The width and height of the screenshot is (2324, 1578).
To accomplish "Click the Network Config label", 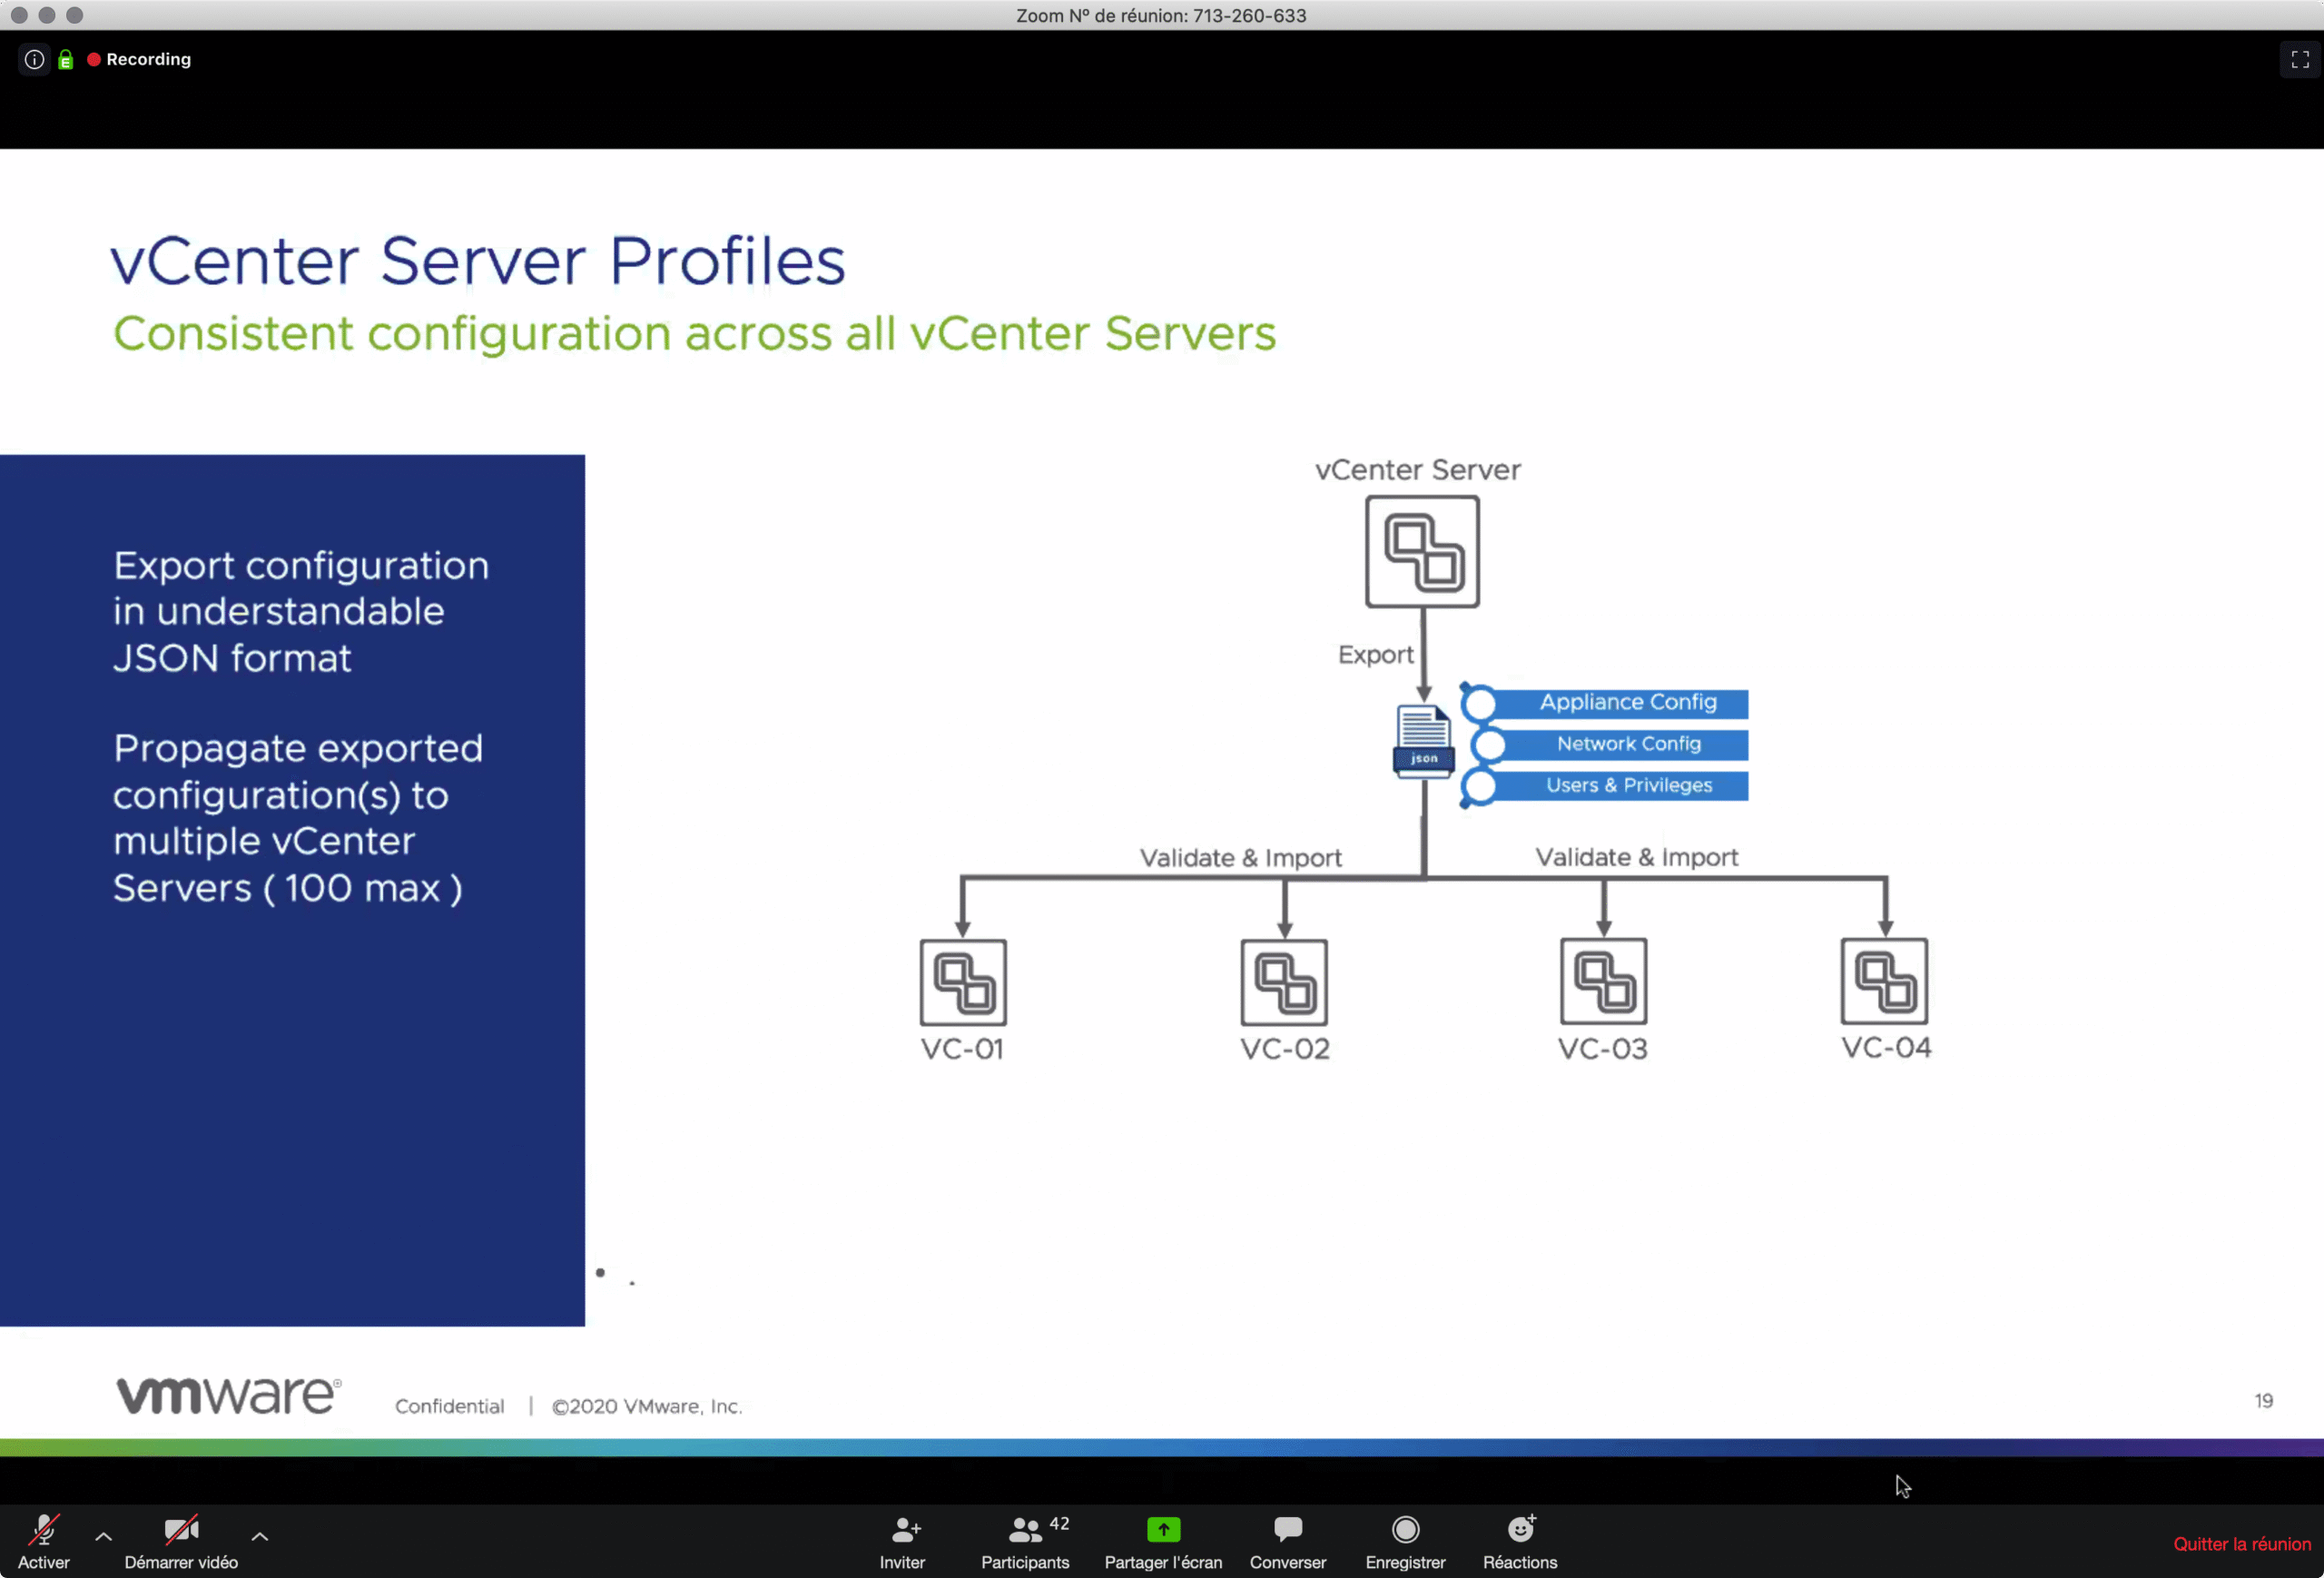I will [x=1627, y=744].
